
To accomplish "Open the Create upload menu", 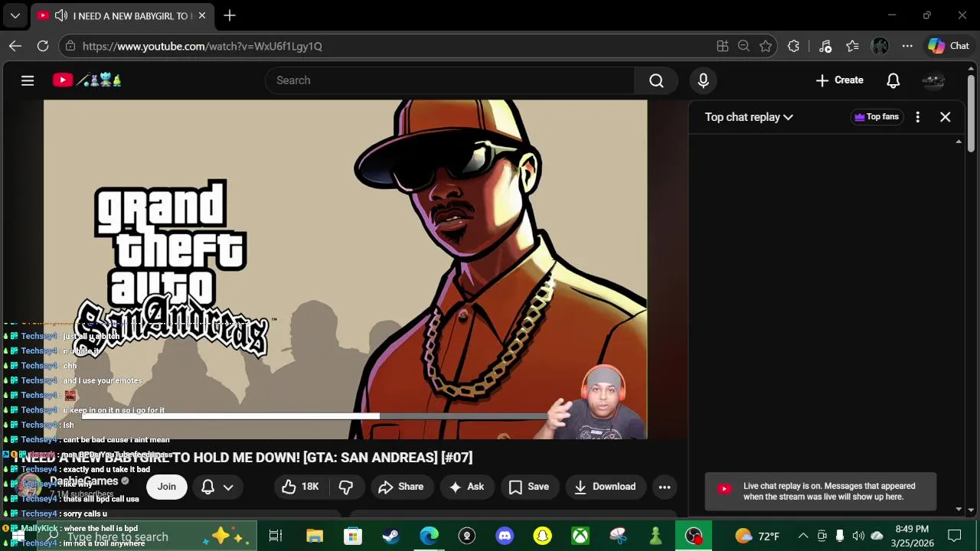I will (x=839, y=80).
